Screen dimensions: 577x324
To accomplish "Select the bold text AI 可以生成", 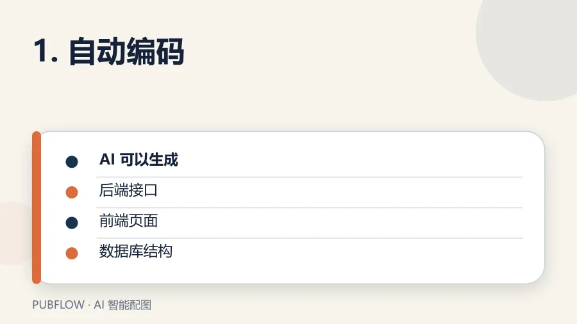I will 138,160.
